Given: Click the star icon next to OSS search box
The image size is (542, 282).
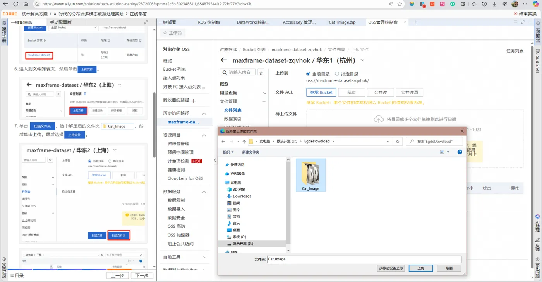Looking at the screenshot, I should click(x=261, y=72).
